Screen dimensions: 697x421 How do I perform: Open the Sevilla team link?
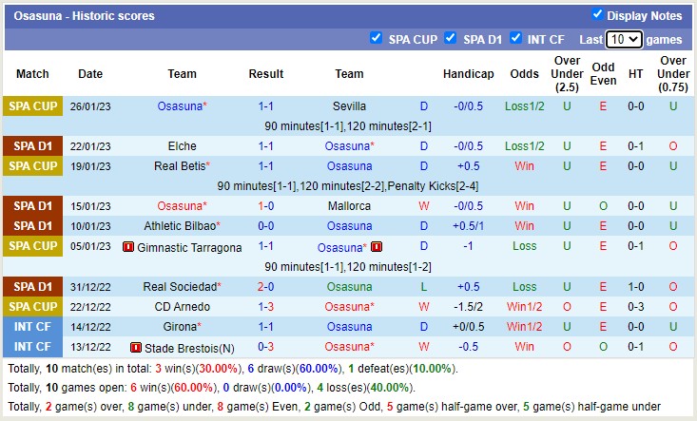pos(349,106)
